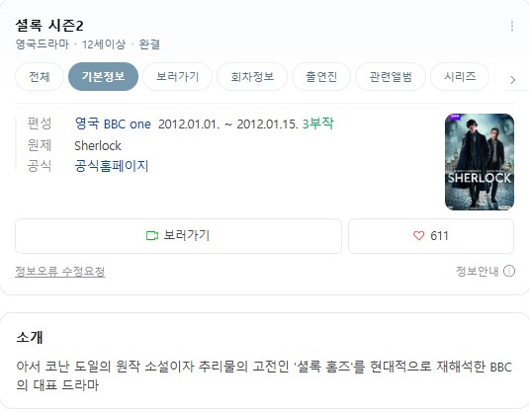Viewport: 529px width, 412px height.
Task: Click the 정보안내 info circle icon
Action: (x=509, y=271)
